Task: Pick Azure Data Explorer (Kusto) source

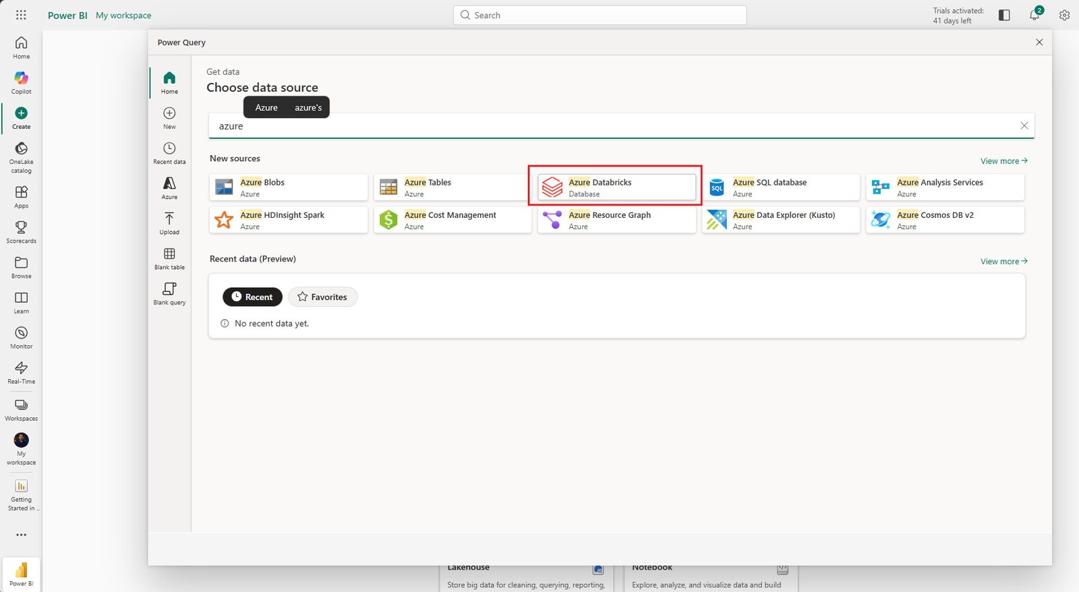Action: pos(781,220)
